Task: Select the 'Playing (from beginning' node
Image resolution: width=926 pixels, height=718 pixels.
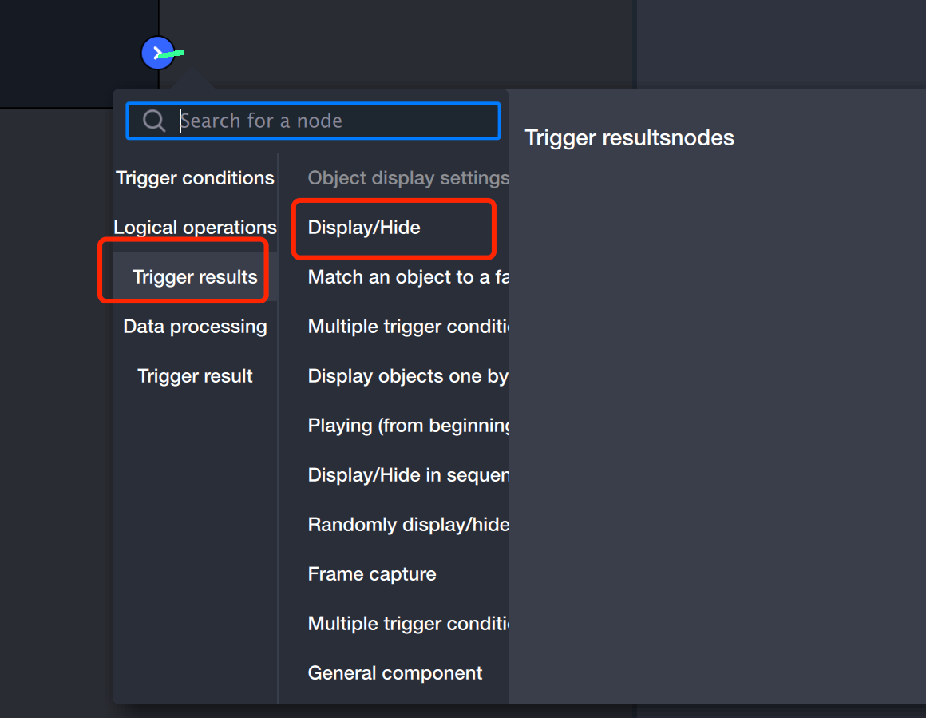Action: pos(407,426)
